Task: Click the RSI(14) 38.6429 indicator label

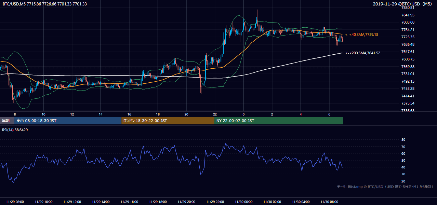Action: click(15, 130)
